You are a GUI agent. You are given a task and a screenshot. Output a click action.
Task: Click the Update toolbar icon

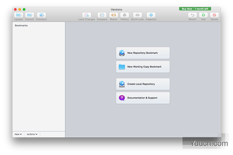(19, 15)
